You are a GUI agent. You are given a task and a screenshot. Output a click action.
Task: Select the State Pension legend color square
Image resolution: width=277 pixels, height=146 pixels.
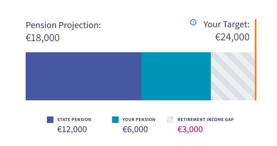(50, 119)
